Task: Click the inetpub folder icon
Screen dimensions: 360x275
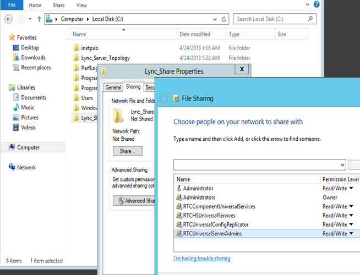Action: pyautogui.click(x=76, y=48)
